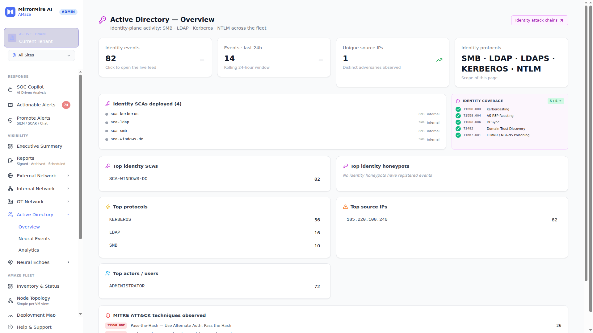Click the ADMIN role badge
The width and height of the screenshot is (593, 333).
pos(68,12)
